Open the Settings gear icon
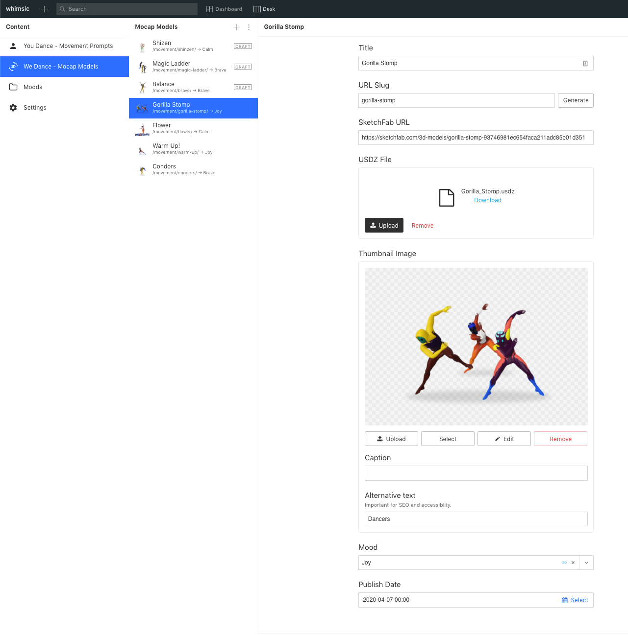 tap(13, 108)
